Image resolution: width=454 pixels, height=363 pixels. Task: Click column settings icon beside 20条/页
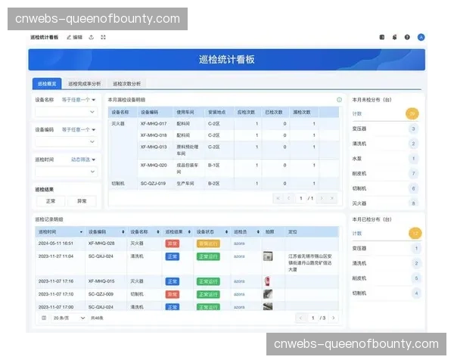pyautogui.click(x=44, y=318)
